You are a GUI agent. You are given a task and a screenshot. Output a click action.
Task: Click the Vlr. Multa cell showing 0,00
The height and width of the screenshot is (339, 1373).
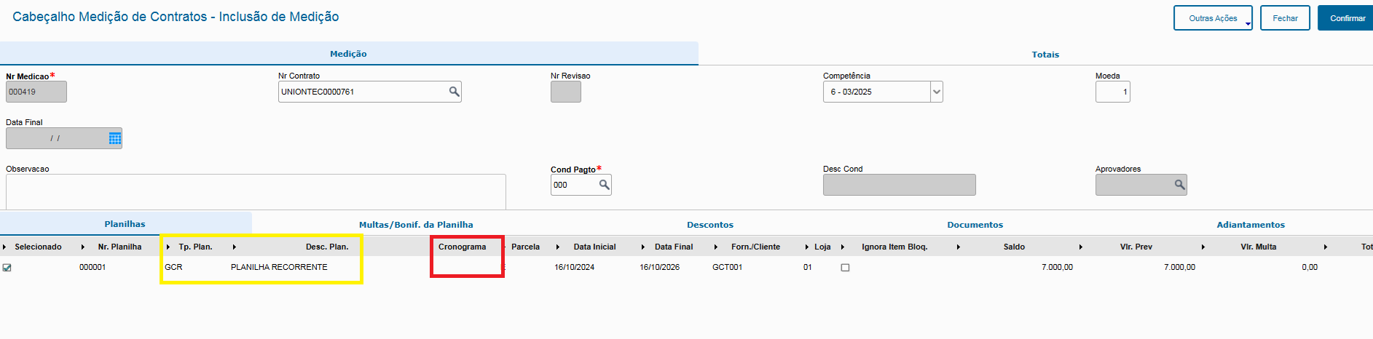pos(1310,268)
